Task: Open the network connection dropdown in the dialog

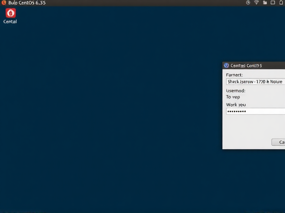Action: [x=255, y=81]
